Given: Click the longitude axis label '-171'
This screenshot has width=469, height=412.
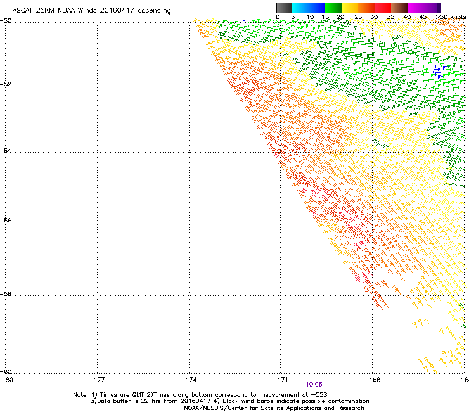Looking at the screenshot, I should coord(281,380).
